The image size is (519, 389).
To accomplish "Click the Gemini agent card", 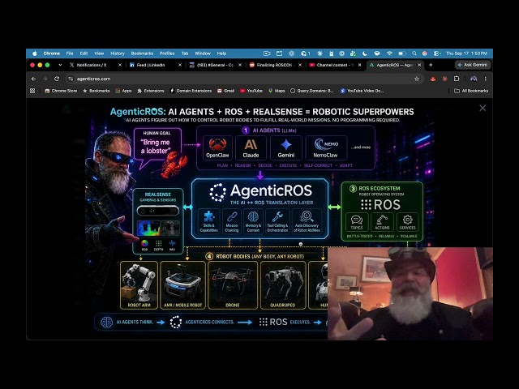I will click(x=286, y=147).
